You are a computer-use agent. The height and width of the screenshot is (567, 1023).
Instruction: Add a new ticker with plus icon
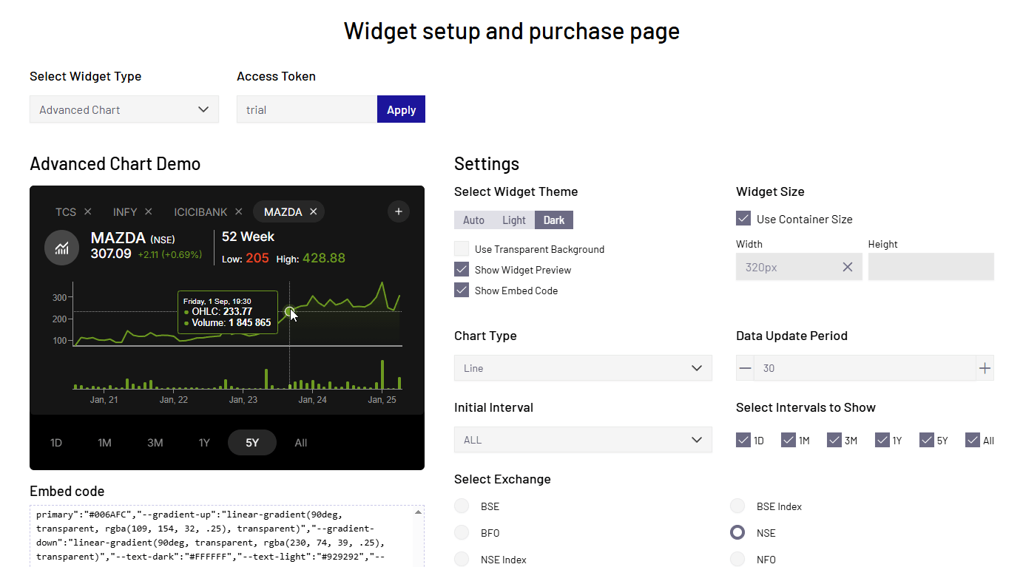click(x=398, y=212)
